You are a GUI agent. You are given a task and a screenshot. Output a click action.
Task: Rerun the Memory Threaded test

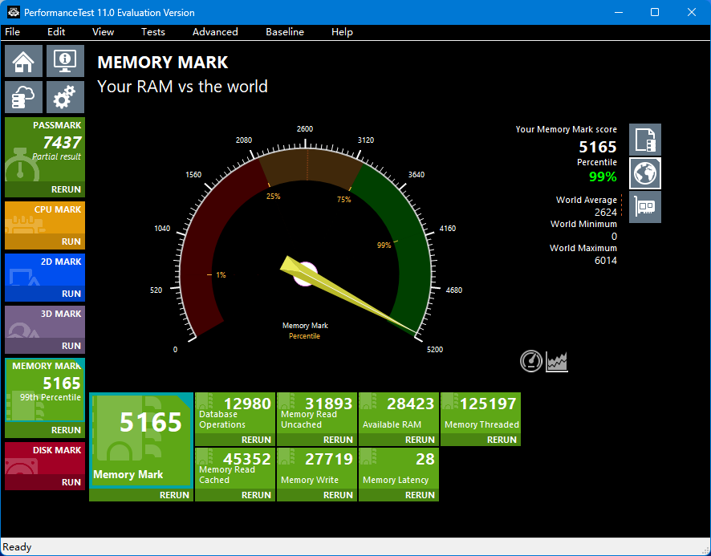[x=502, y=440]
